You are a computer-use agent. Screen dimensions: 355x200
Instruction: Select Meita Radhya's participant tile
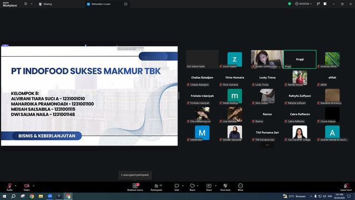[x=235, y=96]
